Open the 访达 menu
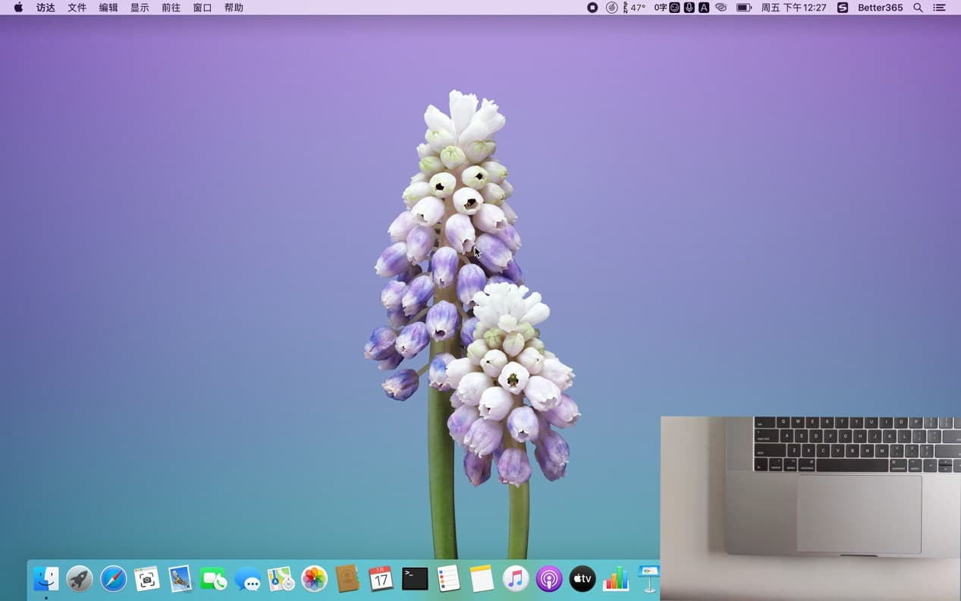Image resolution: width=961 pixels, height=601 pixels. coord(46,8)
